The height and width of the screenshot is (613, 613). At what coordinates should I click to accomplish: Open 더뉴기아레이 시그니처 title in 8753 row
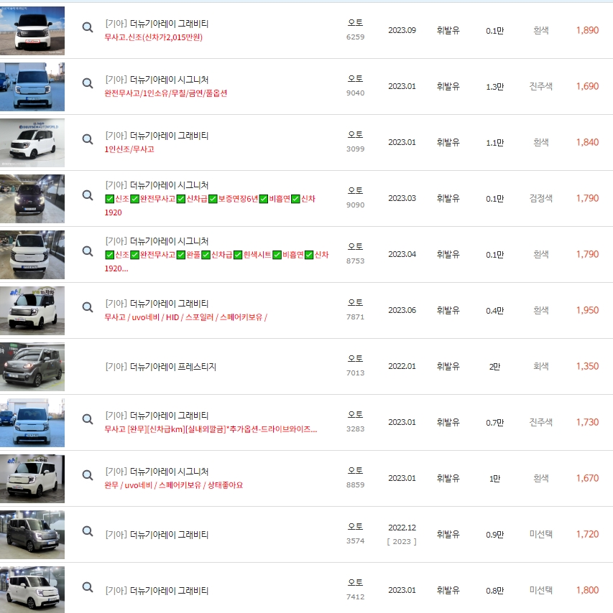tap(169, 241)
